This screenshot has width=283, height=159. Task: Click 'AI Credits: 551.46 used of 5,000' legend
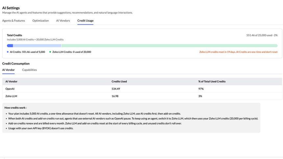pyautogui.click(x=27, y=52)
